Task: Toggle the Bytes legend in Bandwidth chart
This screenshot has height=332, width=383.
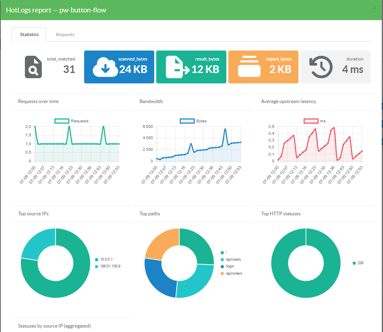Action: coord(193,121)
